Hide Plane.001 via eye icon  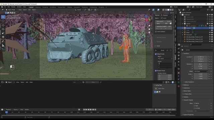click(210, 35)
